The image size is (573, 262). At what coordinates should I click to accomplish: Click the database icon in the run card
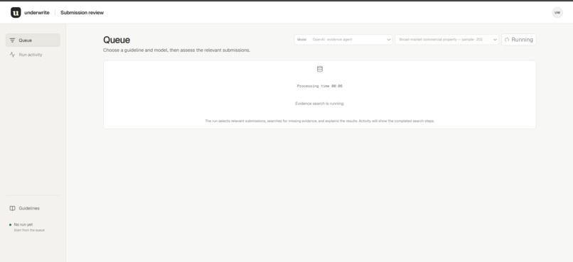[x=320, y=69]
